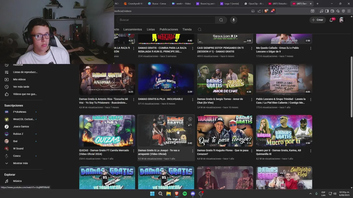Open three-dot menu for Que te pasa Corazon video

point(252,151)
